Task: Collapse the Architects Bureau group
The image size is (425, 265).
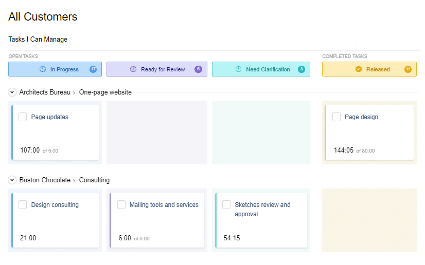Action: 12,92
